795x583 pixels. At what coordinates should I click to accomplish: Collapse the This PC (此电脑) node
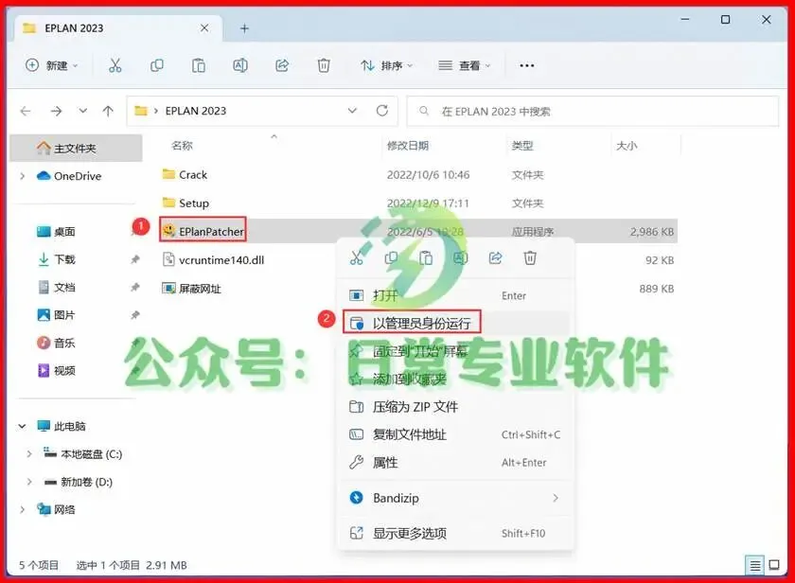coord(23,426)
